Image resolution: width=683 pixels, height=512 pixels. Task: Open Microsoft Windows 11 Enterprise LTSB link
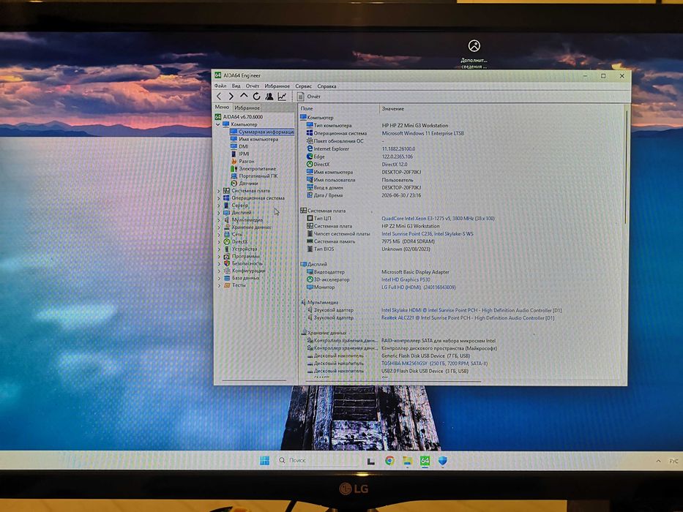(x=422, y=133)
